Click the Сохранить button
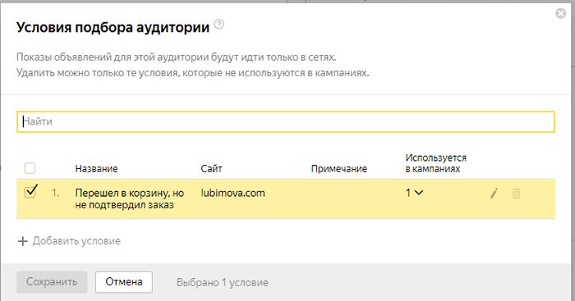Screen dimensions: 575x301 coord(52,281)
